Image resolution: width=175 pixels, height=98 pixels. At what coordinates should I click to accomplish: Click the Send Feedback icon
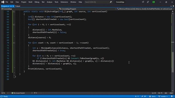tap(148, 2)
